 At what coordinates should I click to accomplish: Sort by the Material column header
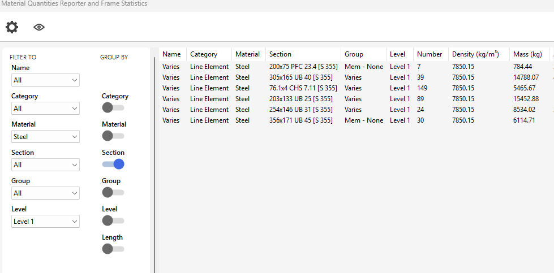pyautogui.click(x=249, y=54)
